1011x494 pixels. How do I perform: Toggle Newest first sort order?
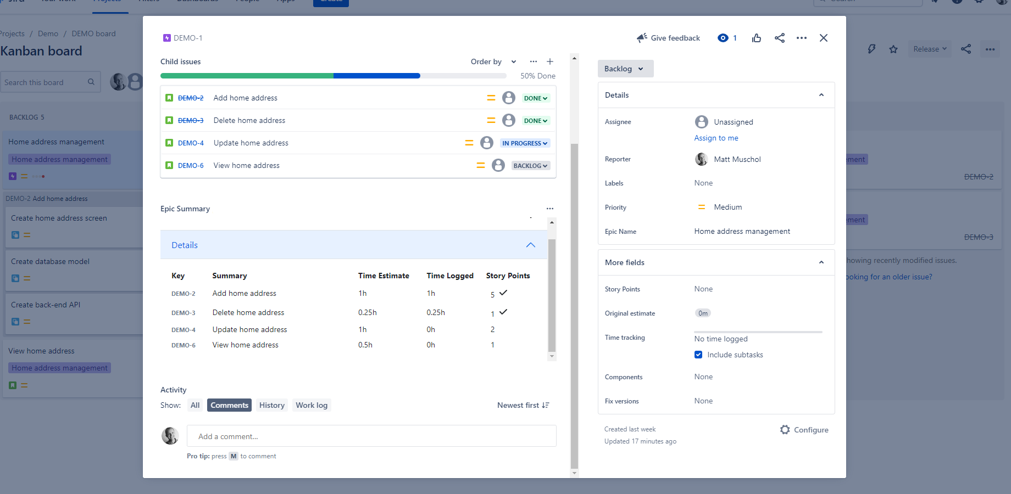point(523,405)
